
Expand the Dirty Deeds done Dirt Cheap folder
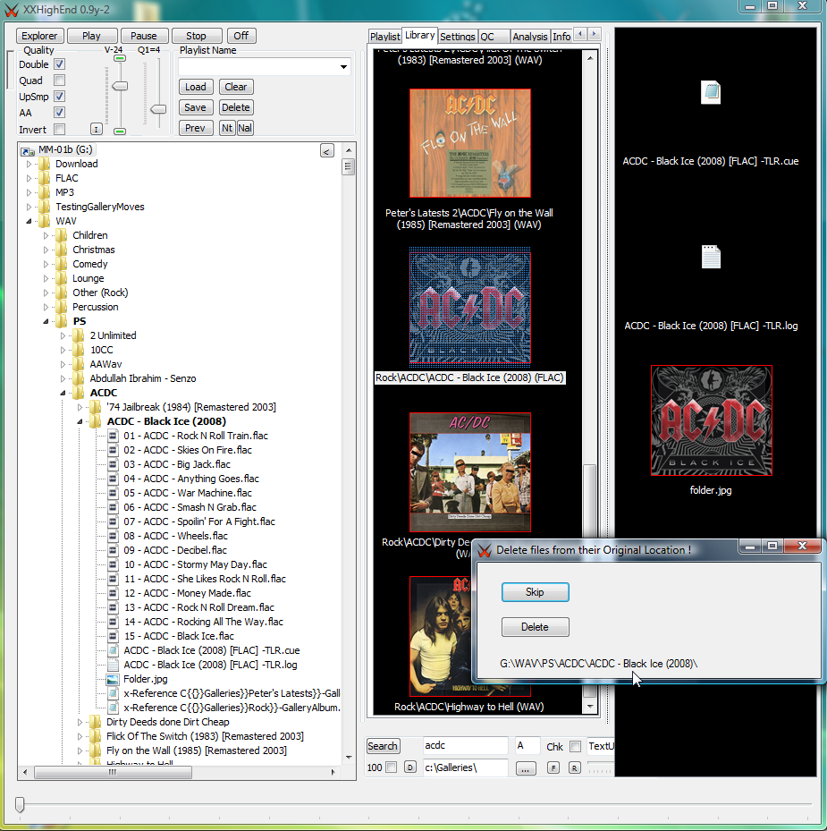pos(80,722)
